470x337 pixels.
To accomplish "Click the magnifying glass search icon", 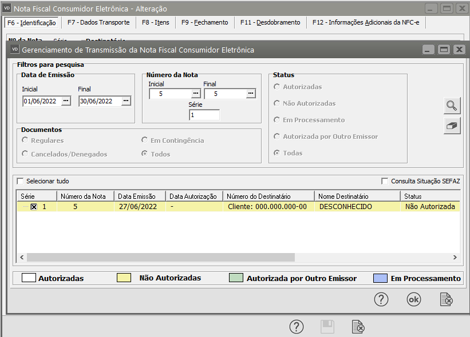I will click(x=452, y=106).
